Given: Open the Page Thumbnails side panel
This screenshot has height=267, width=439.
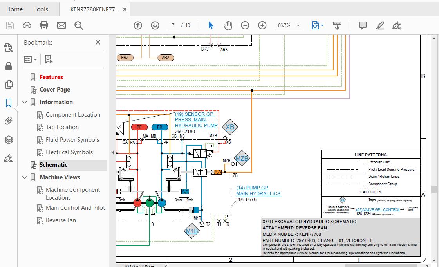Looking at the screenshot, I should (x=9, y=85).
